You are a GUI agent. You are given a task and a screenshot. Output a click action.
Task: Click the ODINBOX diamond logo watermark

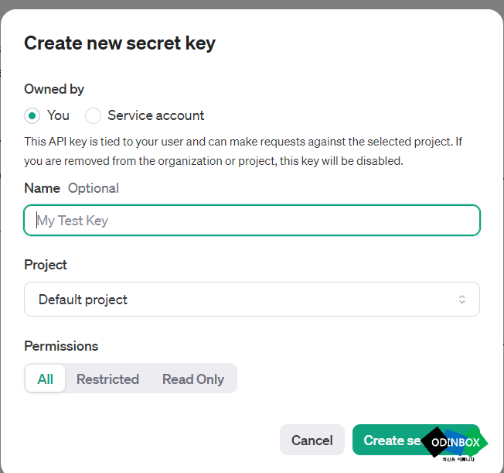[455, 443]
